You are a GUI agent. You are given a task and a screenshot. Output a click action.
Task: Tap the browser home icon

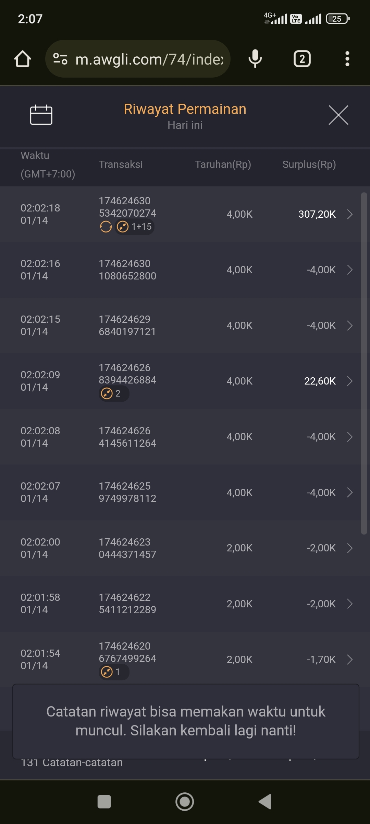(23, 59)
